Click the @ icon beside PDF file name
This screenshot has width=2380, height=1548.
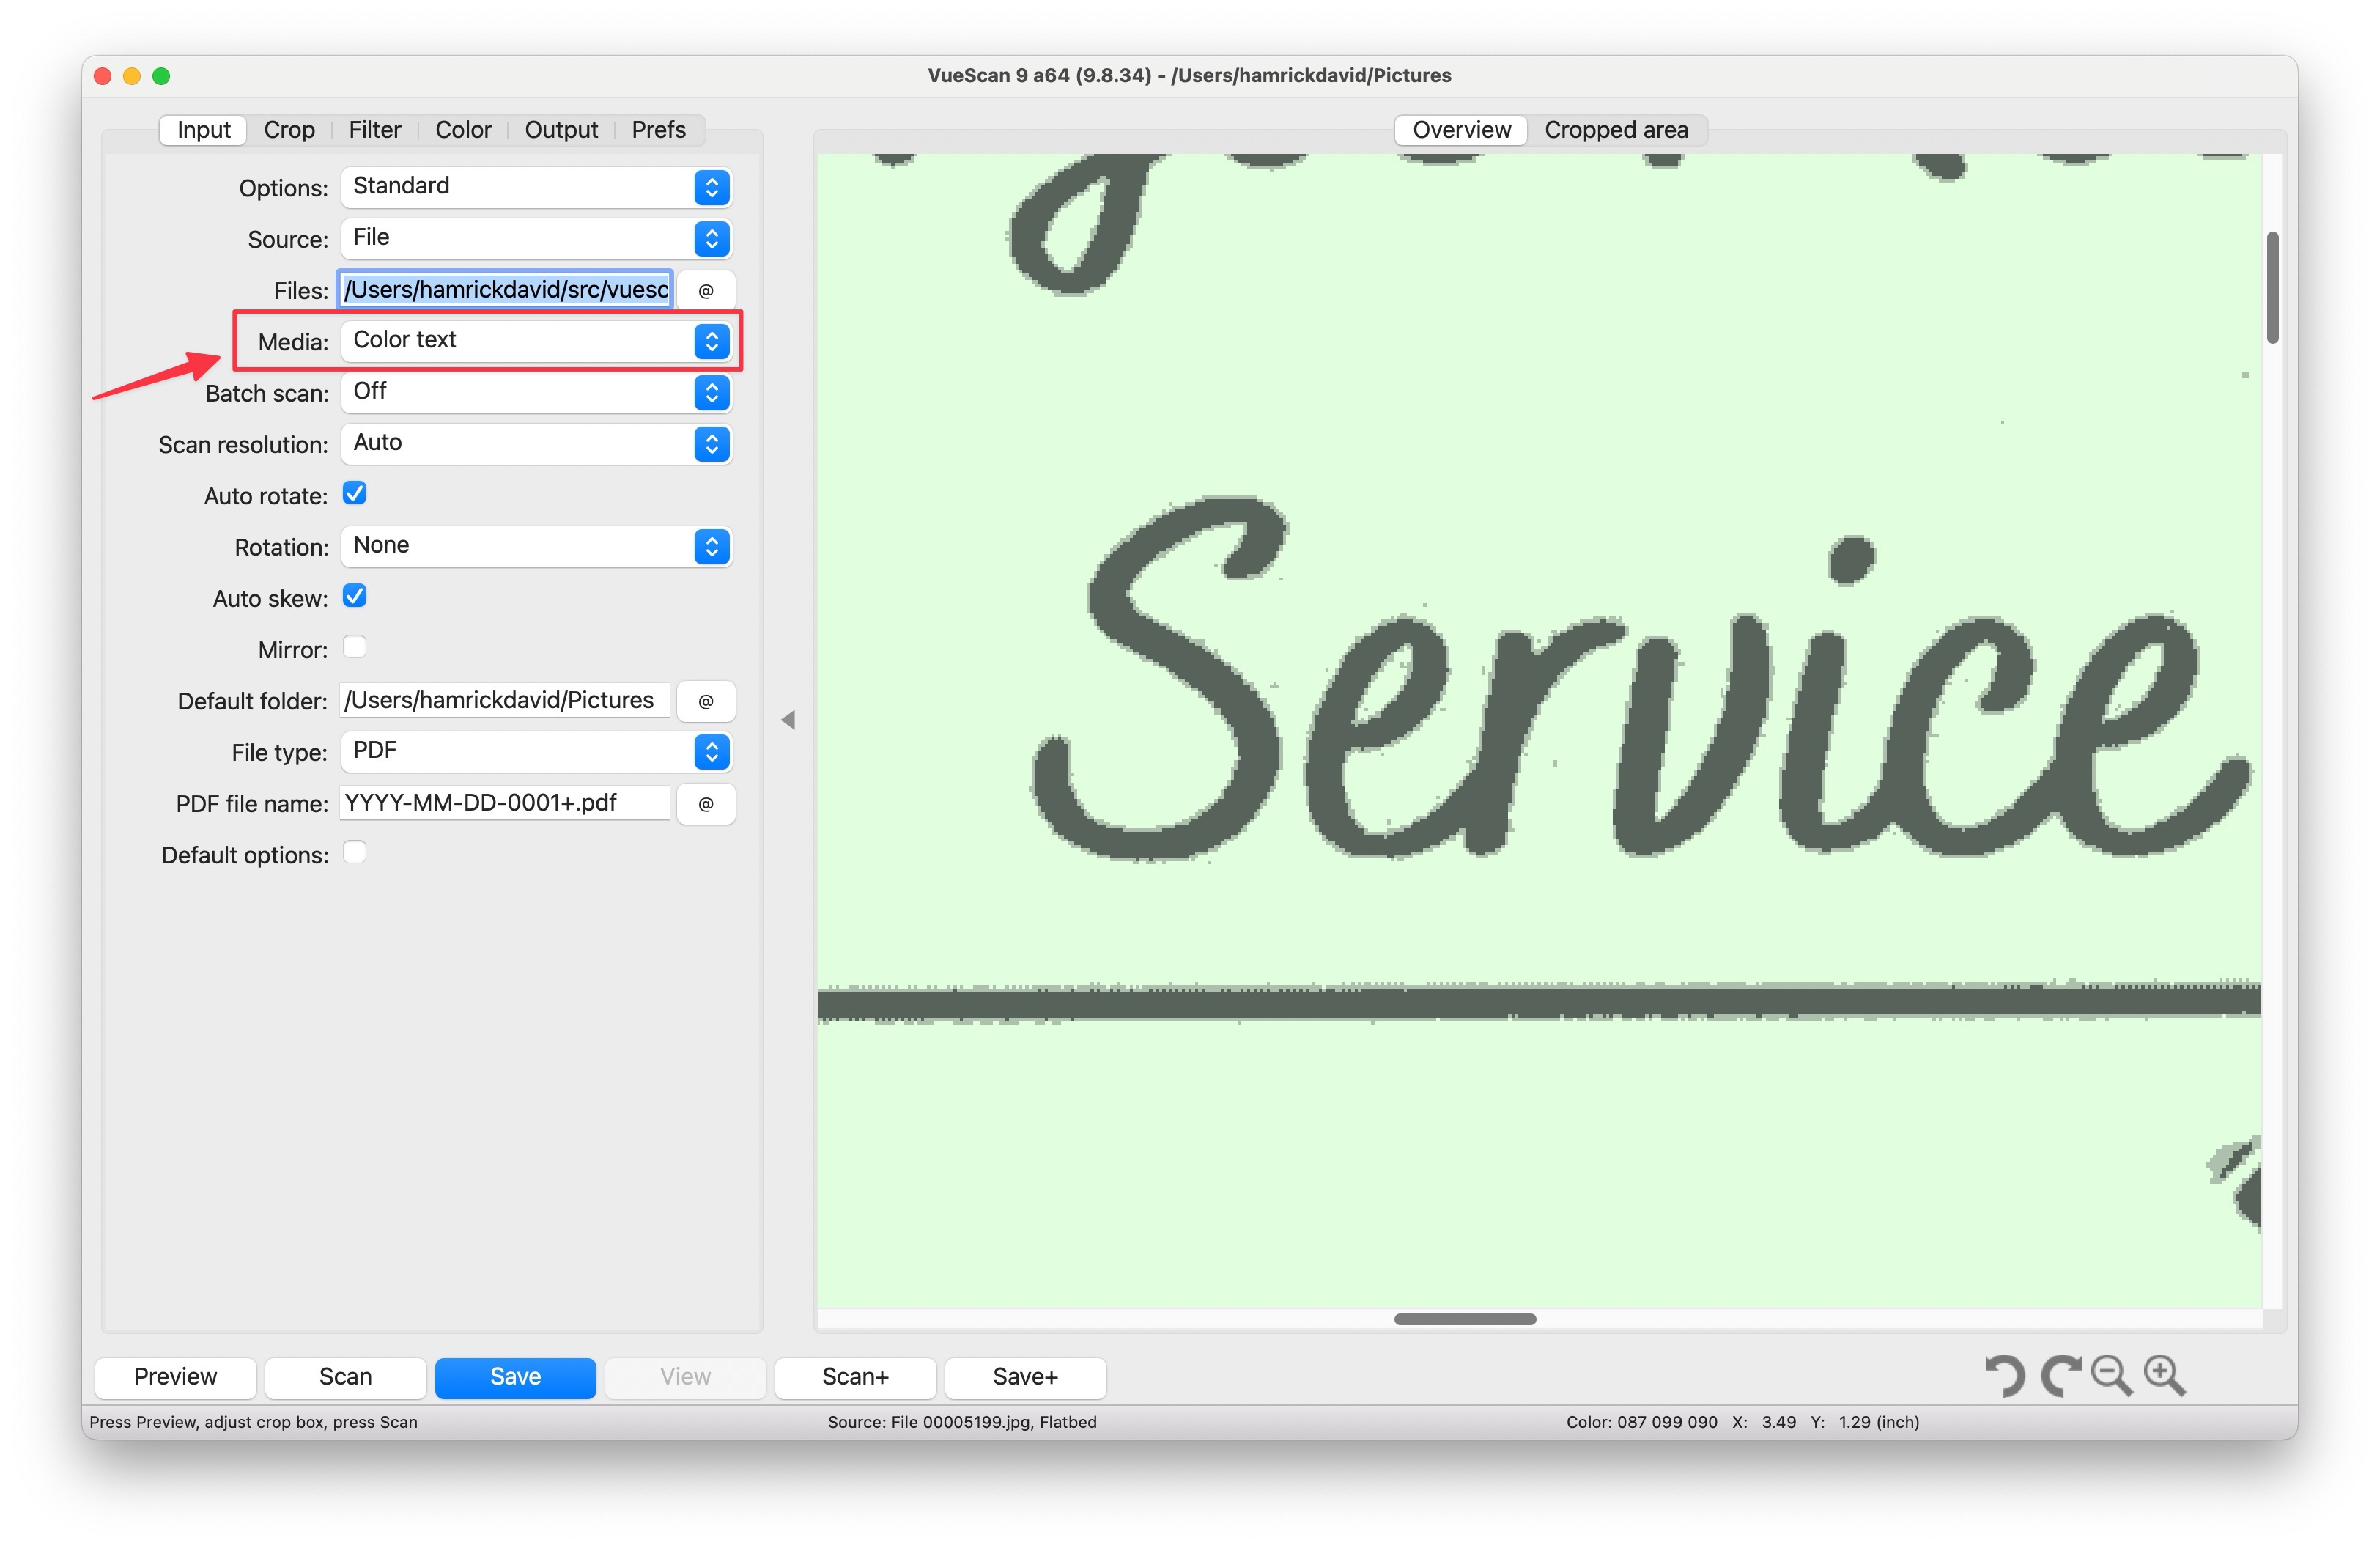click(x=705, y=803)
